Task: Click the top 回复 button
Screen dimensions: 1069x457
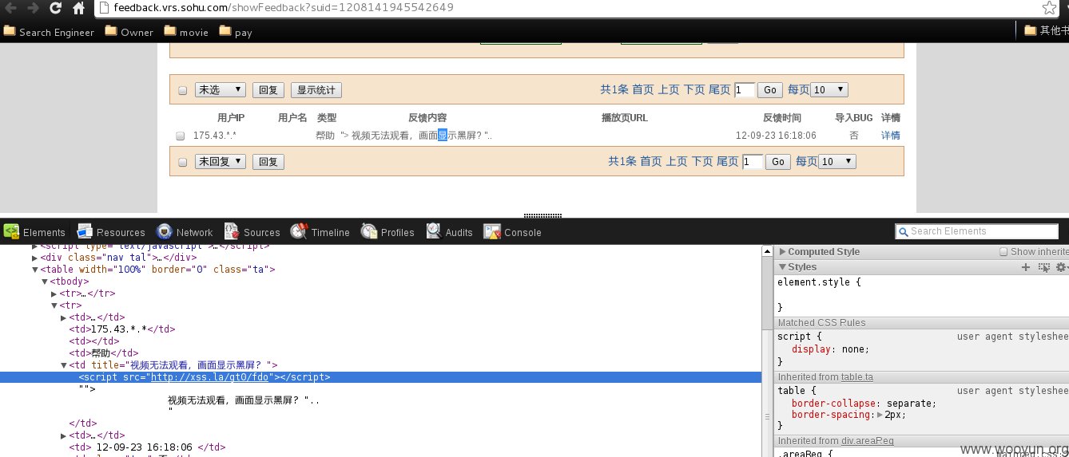Action: 268,90
